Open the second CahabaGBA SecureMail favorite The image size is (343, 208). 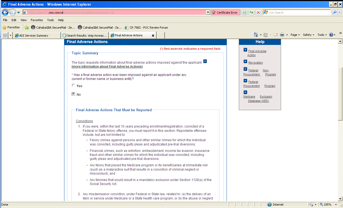pos(100,27)
